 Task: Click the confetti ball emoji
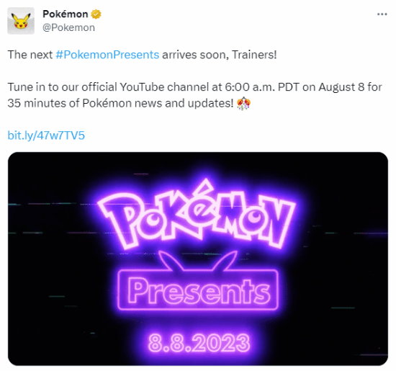pyautogui.click(x=243, y=103)
